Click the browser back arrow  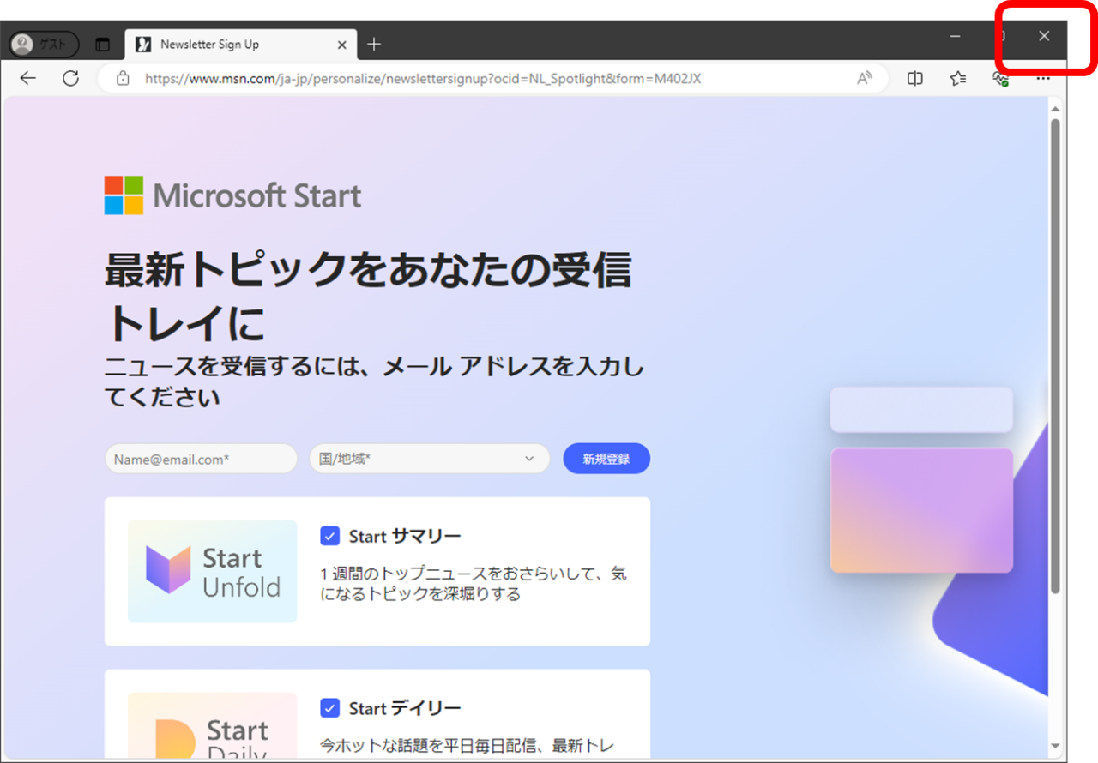[28, 78]
